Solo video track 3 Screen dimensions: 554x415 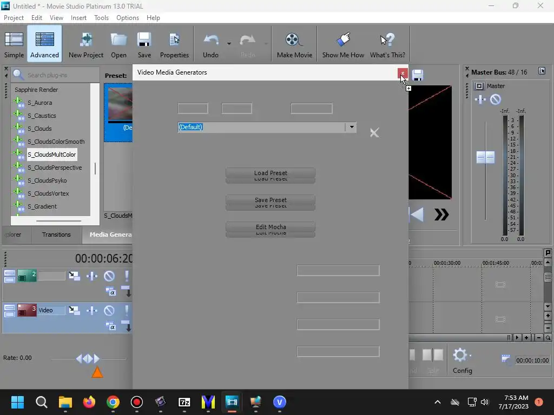coord(127,311)
